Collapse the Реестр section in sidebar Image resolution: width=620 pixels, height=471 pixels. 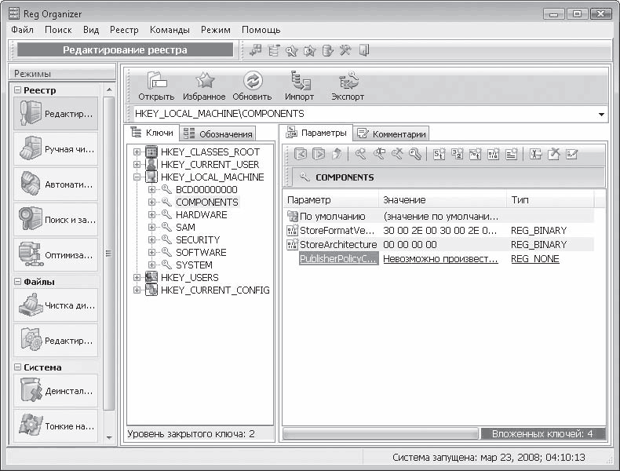point(17,90)
